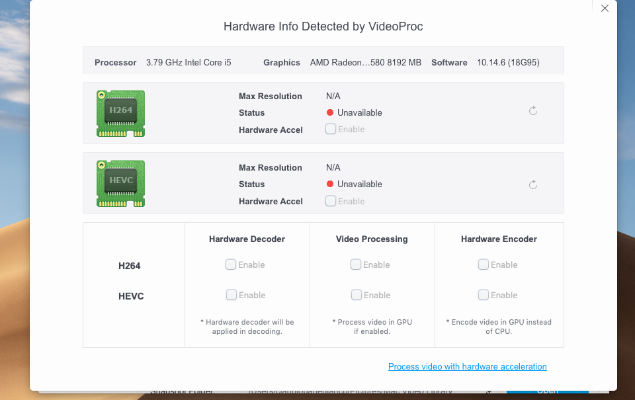The height and width of the screenshot is (400, 635).
Task: Close the Hardware Info dialog
Action: (x=605, y=8)
